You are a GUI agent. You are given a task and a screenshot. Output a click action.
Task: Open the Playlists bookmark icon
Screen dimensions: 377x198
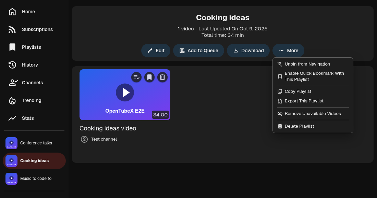click(x=12, y=47)
